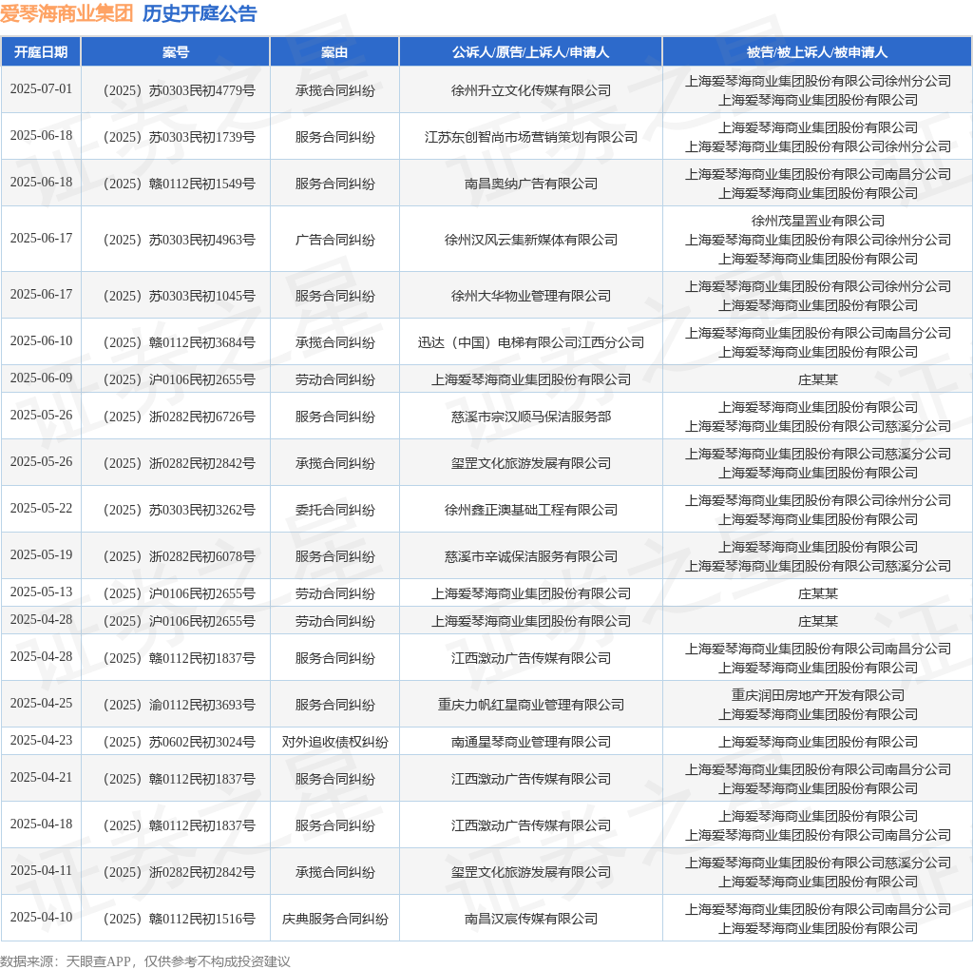Click the 数据来源 footer note
Image resolution: width=973 pixels, height=970 pixels.
[x=145, y=961]
